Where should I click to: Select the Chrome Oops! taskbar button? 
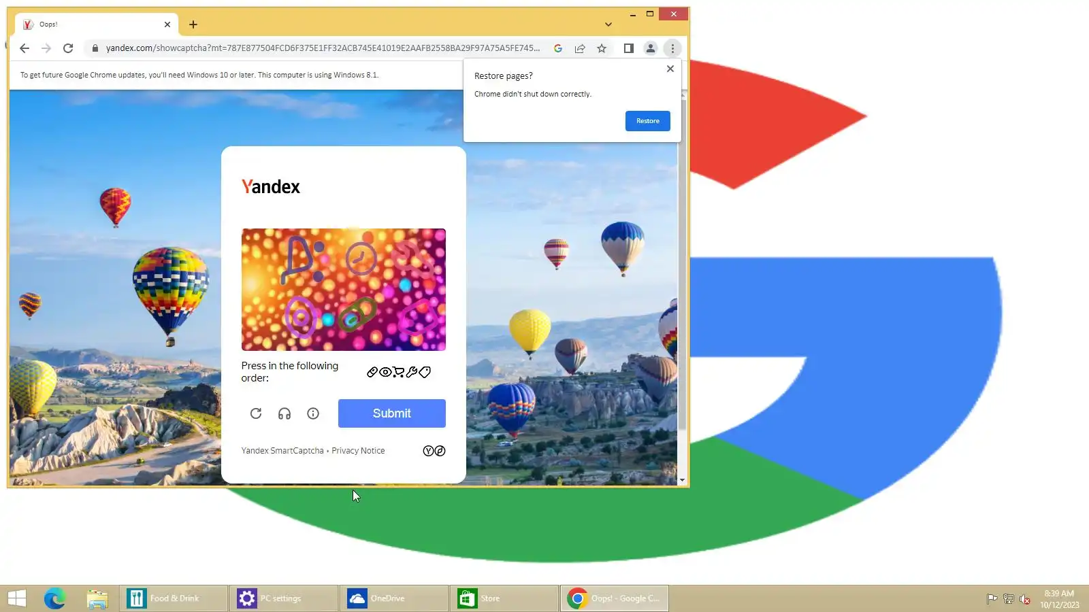[615, 598]
